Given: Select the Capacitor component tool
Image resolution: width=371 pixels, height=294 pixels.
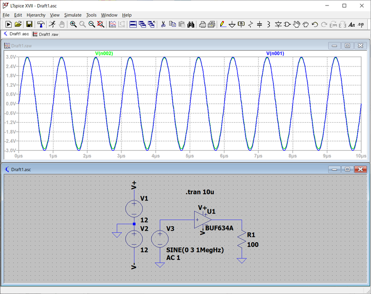Looking at the screenshot, I should click(259, 24).
